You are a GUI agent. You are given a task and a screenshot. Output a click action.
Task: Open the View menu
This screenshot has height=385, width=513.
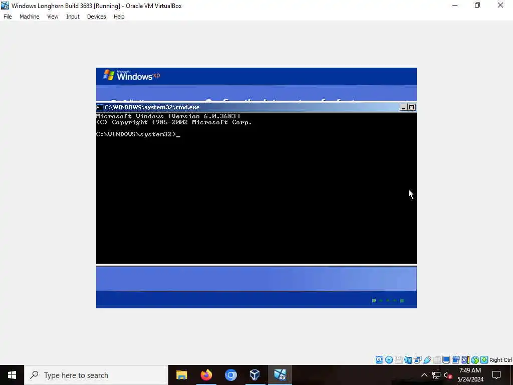[x=53, y=17]
